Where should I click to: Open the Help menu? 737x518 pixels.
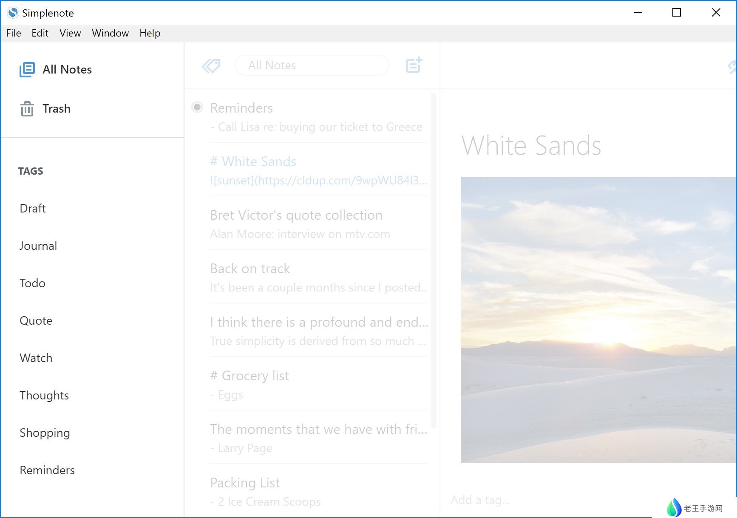point(150,33)
